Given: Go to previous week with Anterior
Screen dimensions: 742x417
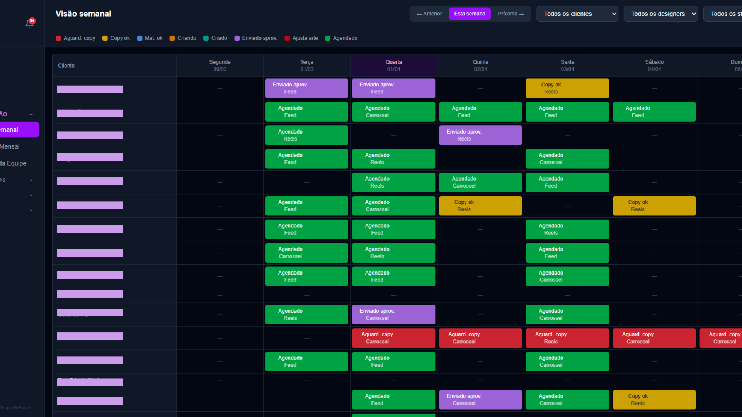Looking at the screenshot, I should (429, 14).
